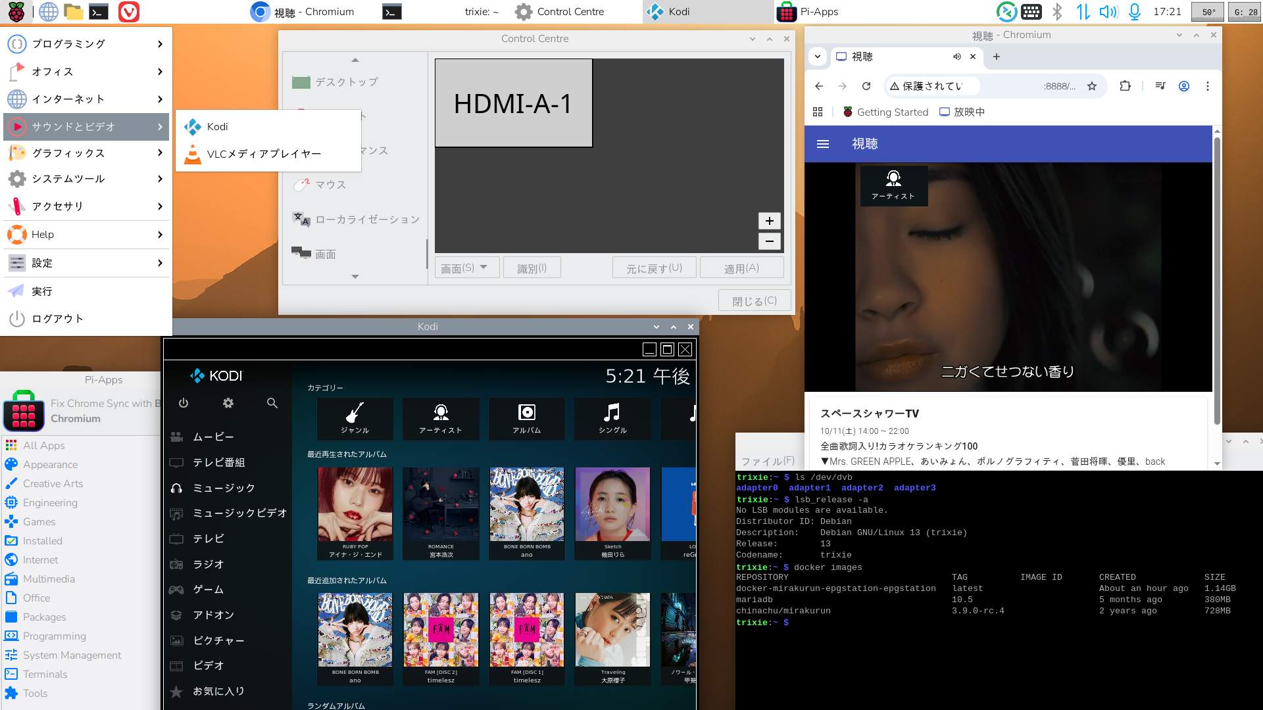Open hamburger menu in 視聴 page
1263x710 pixels.
[x=823, y=144]
